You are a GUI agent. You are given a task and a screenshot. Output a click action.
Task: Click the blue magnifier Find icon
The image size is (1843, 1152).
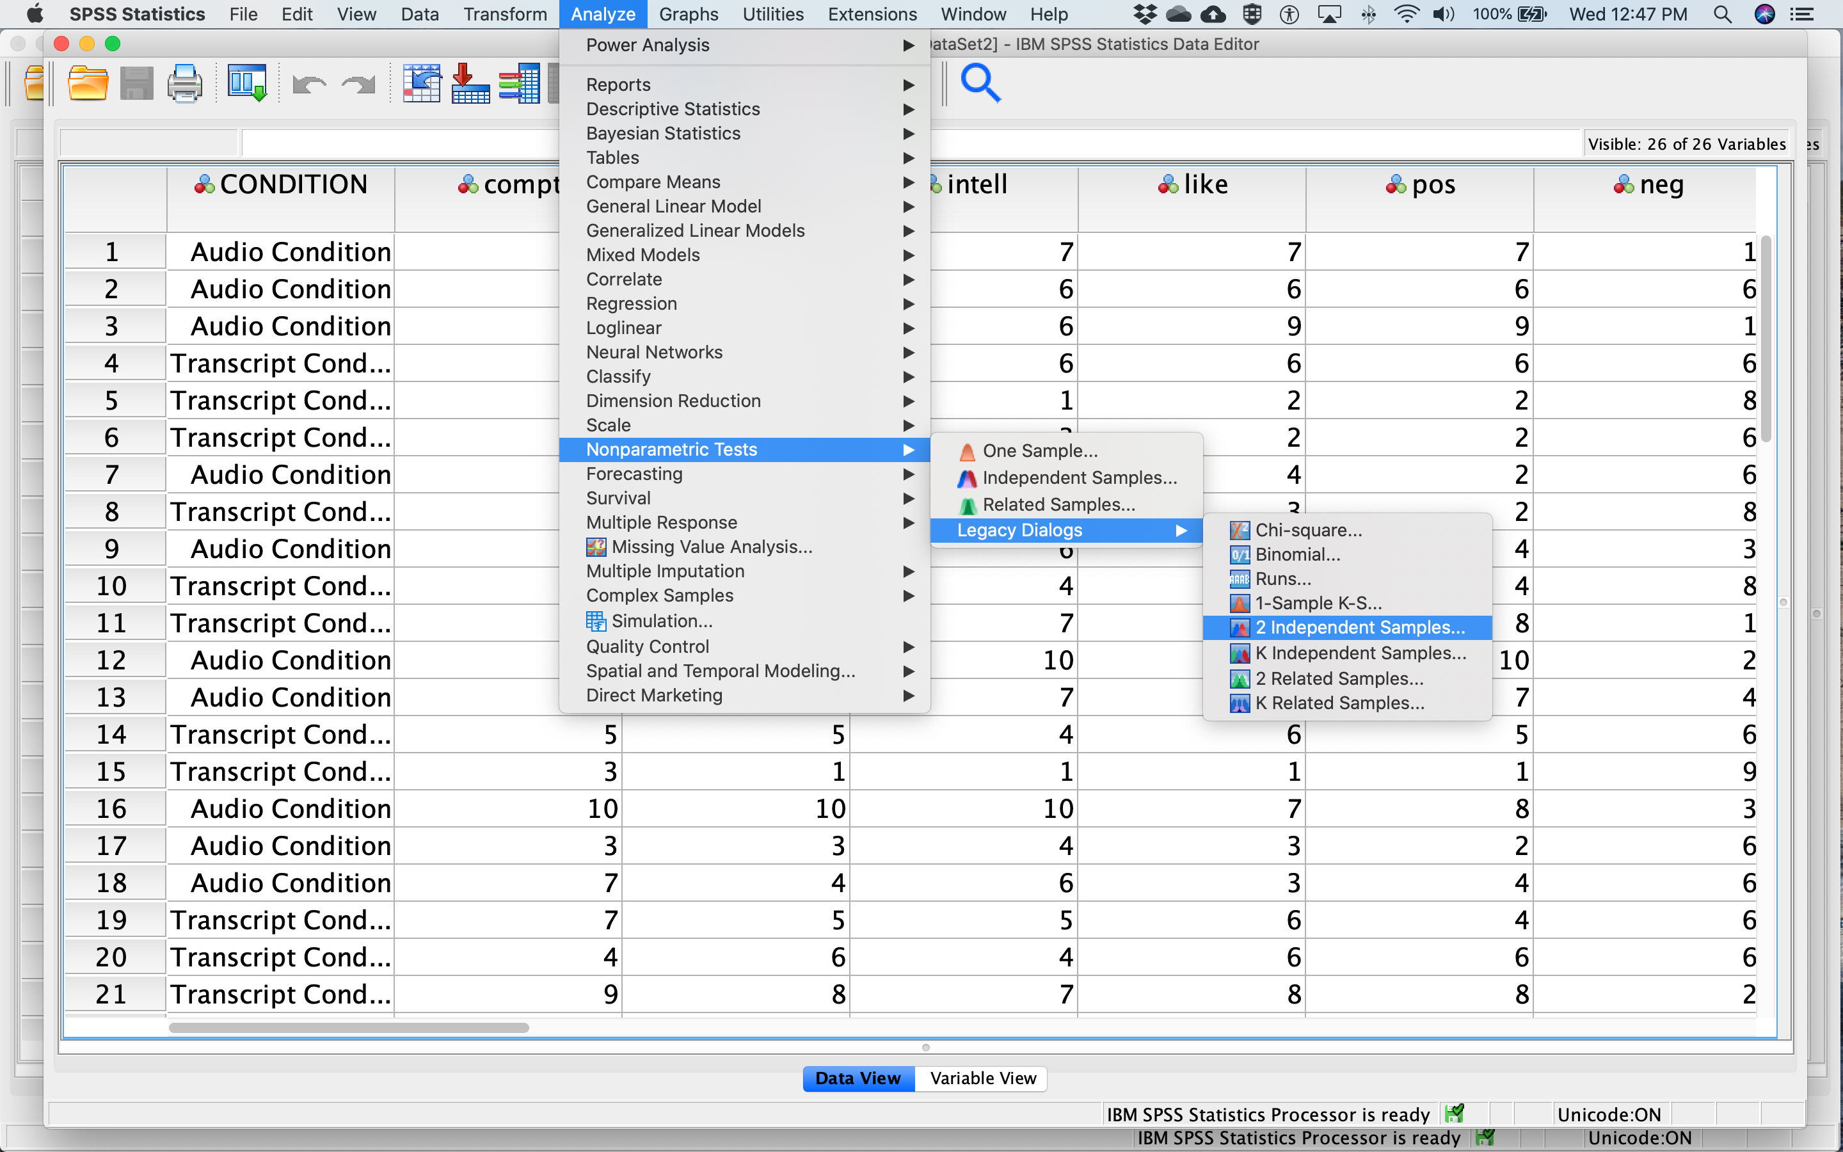point(980,83)
